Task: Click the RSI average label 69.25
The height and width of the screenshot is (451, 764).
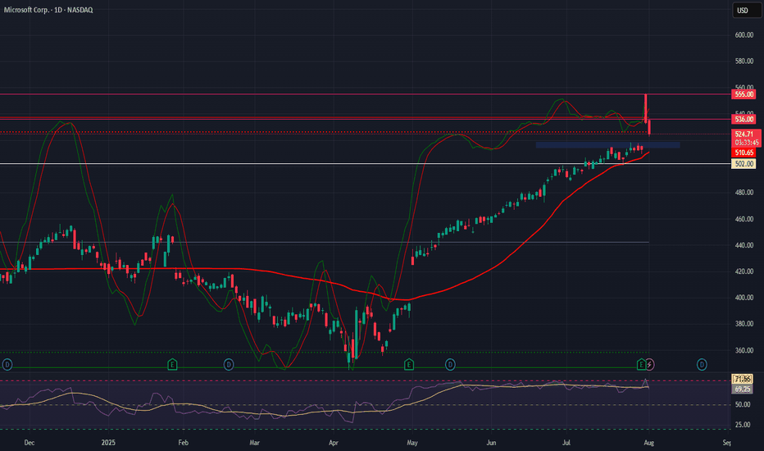Action: (742, 389)
